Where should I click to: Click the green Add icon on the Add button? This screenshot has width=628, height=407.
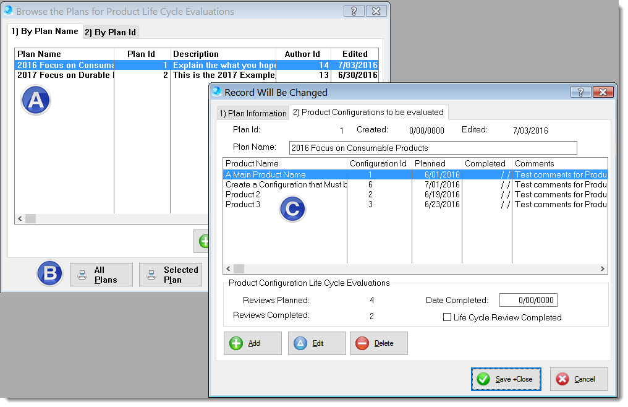point(237,343)
